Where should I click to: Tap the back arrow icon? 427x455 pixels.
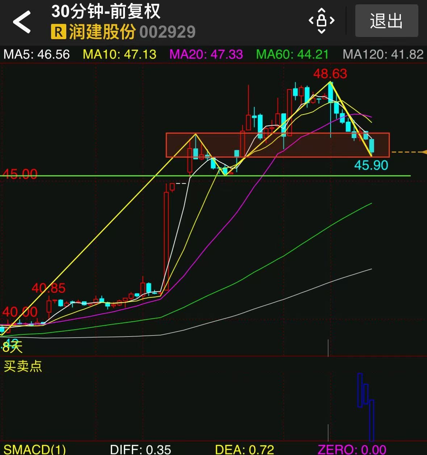(x=22, y=22)
